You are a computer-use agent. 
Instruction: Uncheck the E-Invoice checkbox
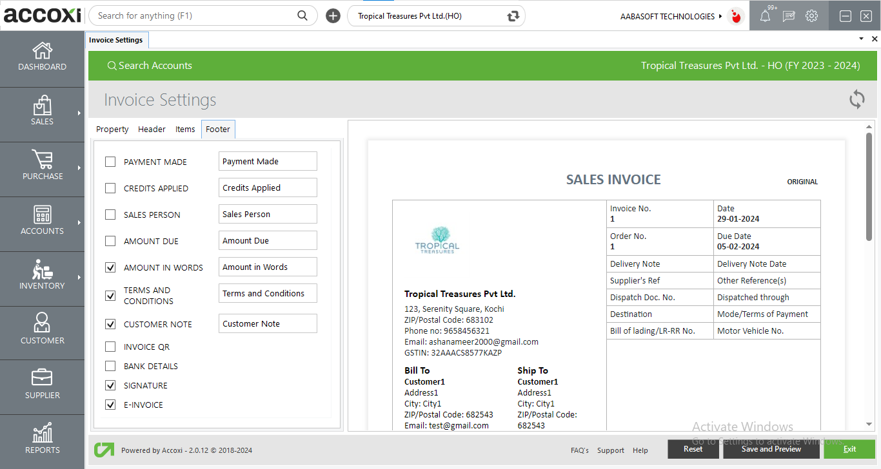click(x=110, y=405)
